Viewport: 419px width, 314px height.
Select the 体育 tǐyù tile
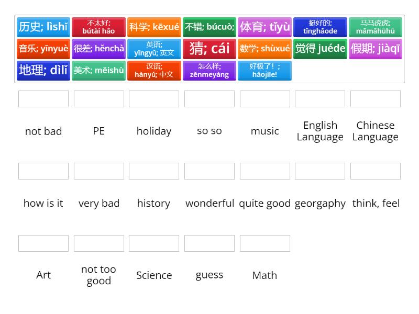264,27
